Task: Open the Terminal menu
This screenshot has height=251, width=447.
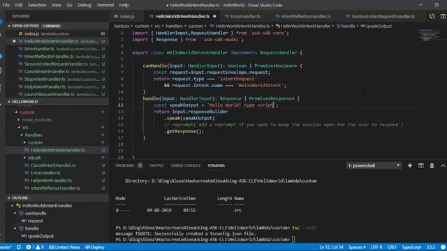Action: 105,5
